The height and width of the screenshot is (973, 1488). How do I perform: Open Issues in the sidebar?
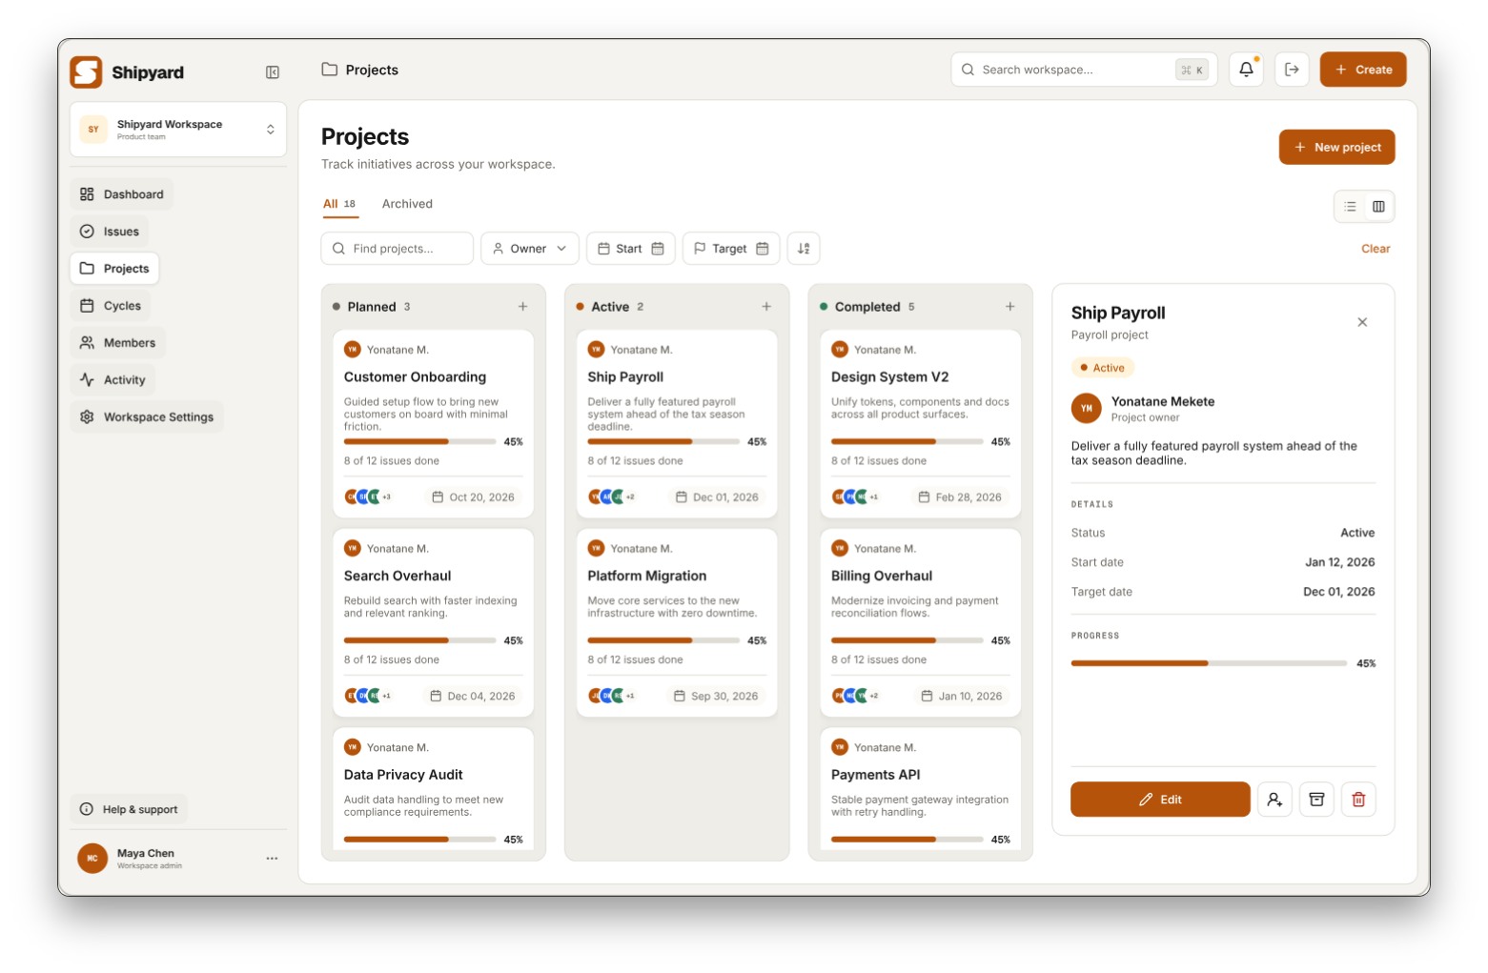pos(110,232)
